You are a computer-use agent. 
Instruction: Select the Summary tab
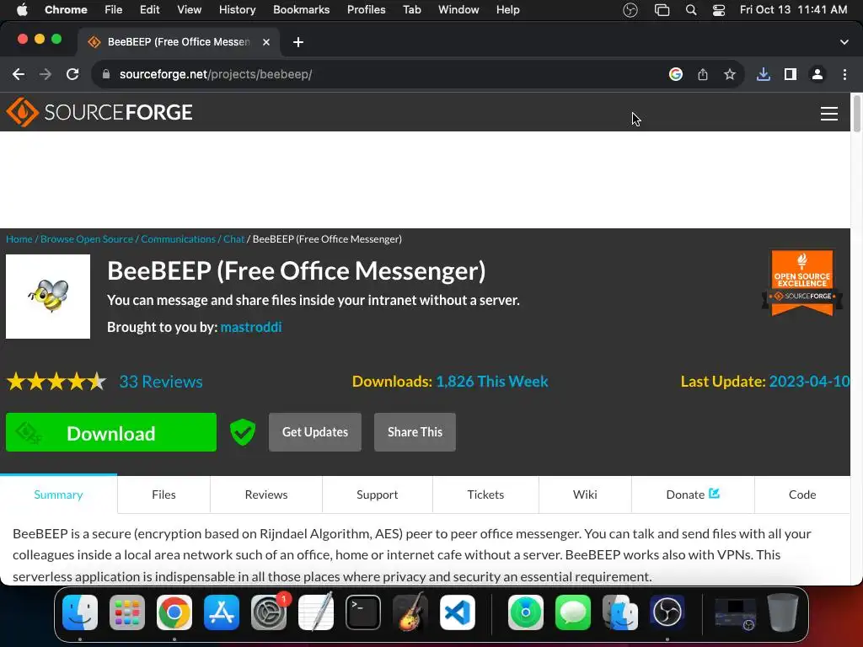click(58, 494)
